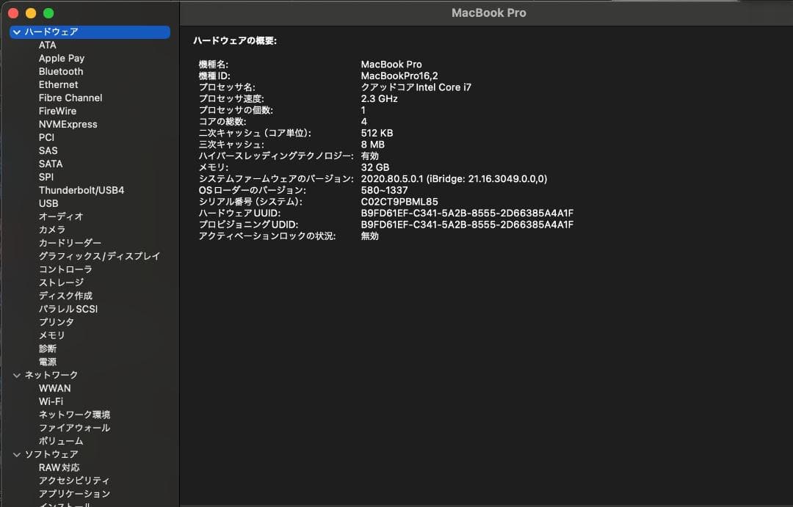Image resolution: width=793 pixels, height=507 pixels.
Task: Select the ハードウェア category row
Action: (x=90, y=32)
